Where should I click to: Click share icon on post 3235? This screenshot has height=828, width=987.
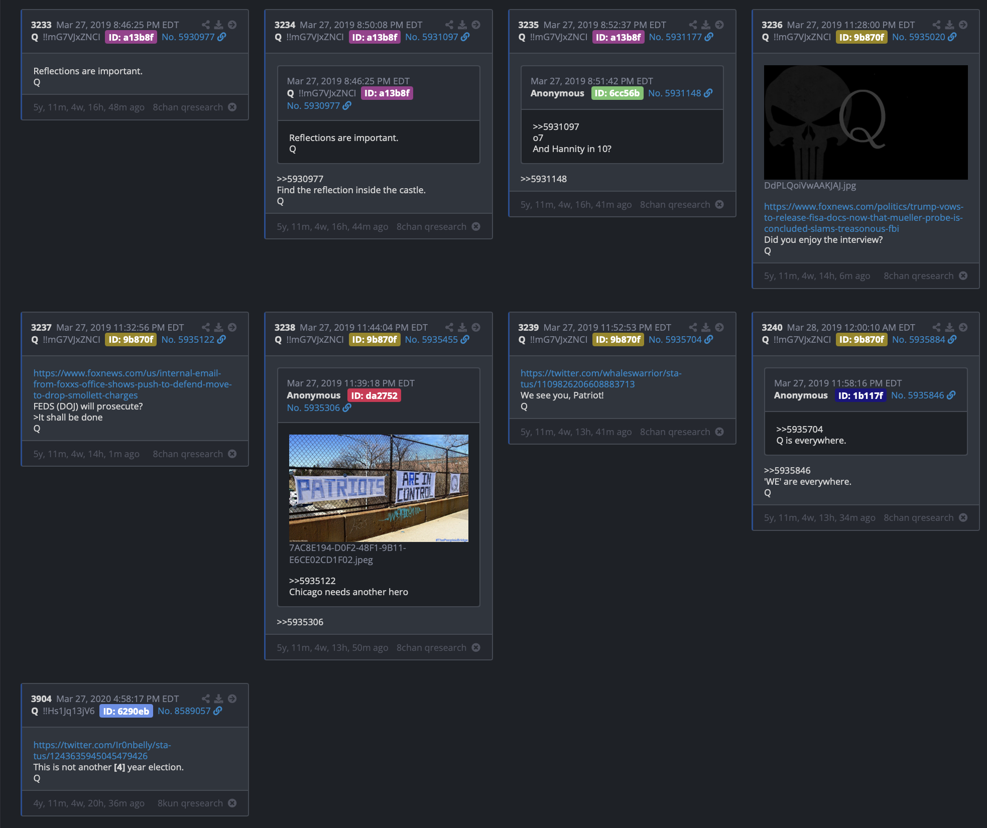(693, 25)
